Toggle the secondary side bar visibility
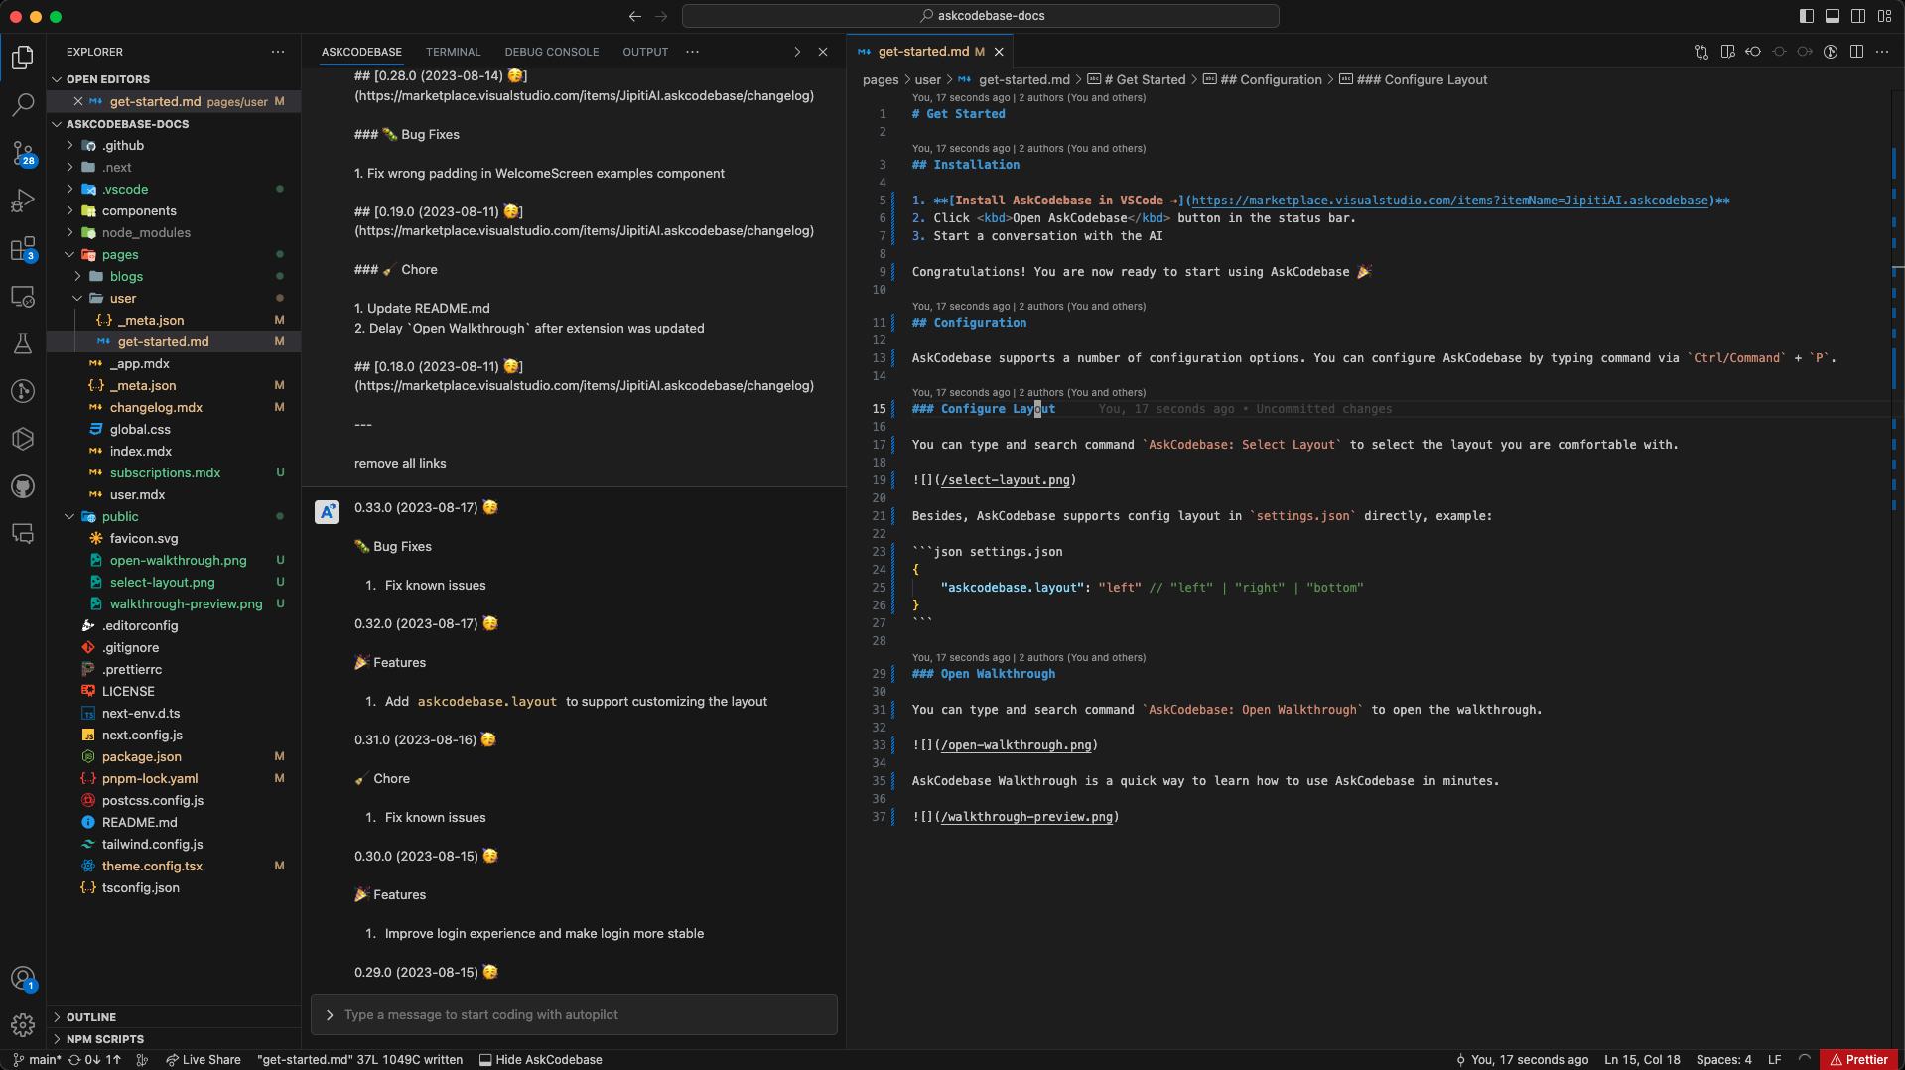The width and height of the screenshot is (1905, 1070). coord(1858,16)
